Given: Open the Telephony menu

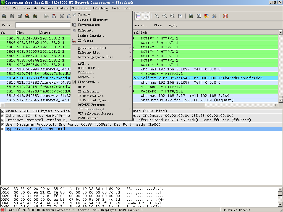Looking at the screenshot, I should 100,8.
